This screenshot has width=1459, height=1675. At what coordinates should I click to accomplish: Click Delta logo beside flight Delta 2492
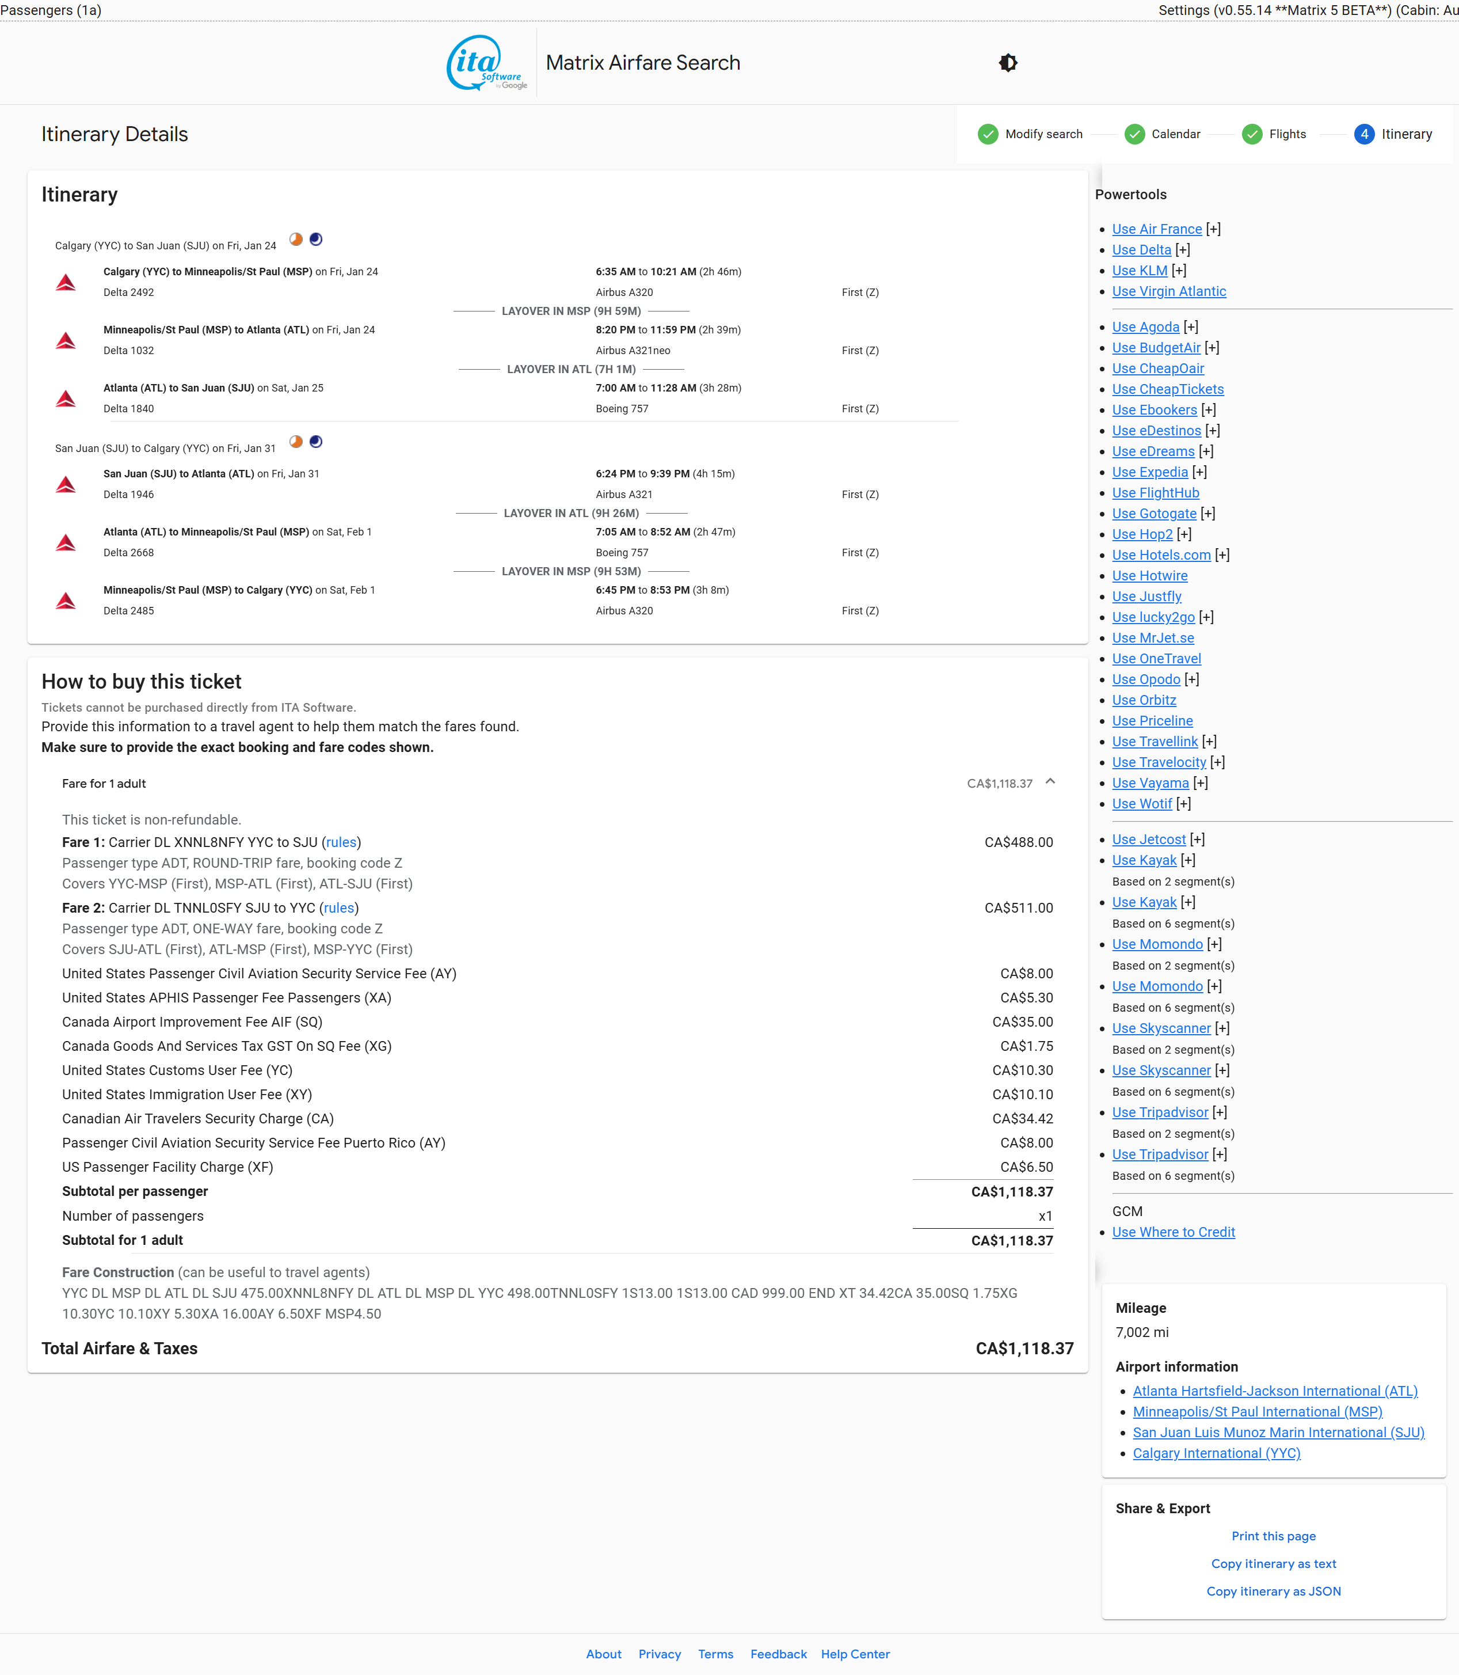point(66,283)
